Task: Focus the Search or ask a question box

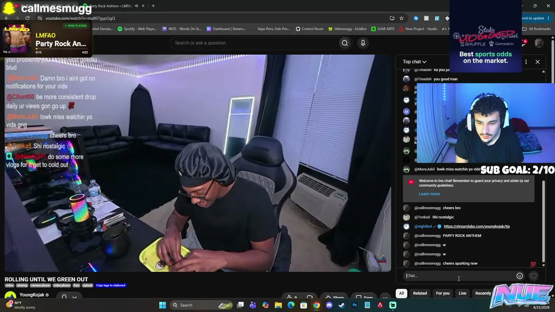Action: (x=254, y=43)
